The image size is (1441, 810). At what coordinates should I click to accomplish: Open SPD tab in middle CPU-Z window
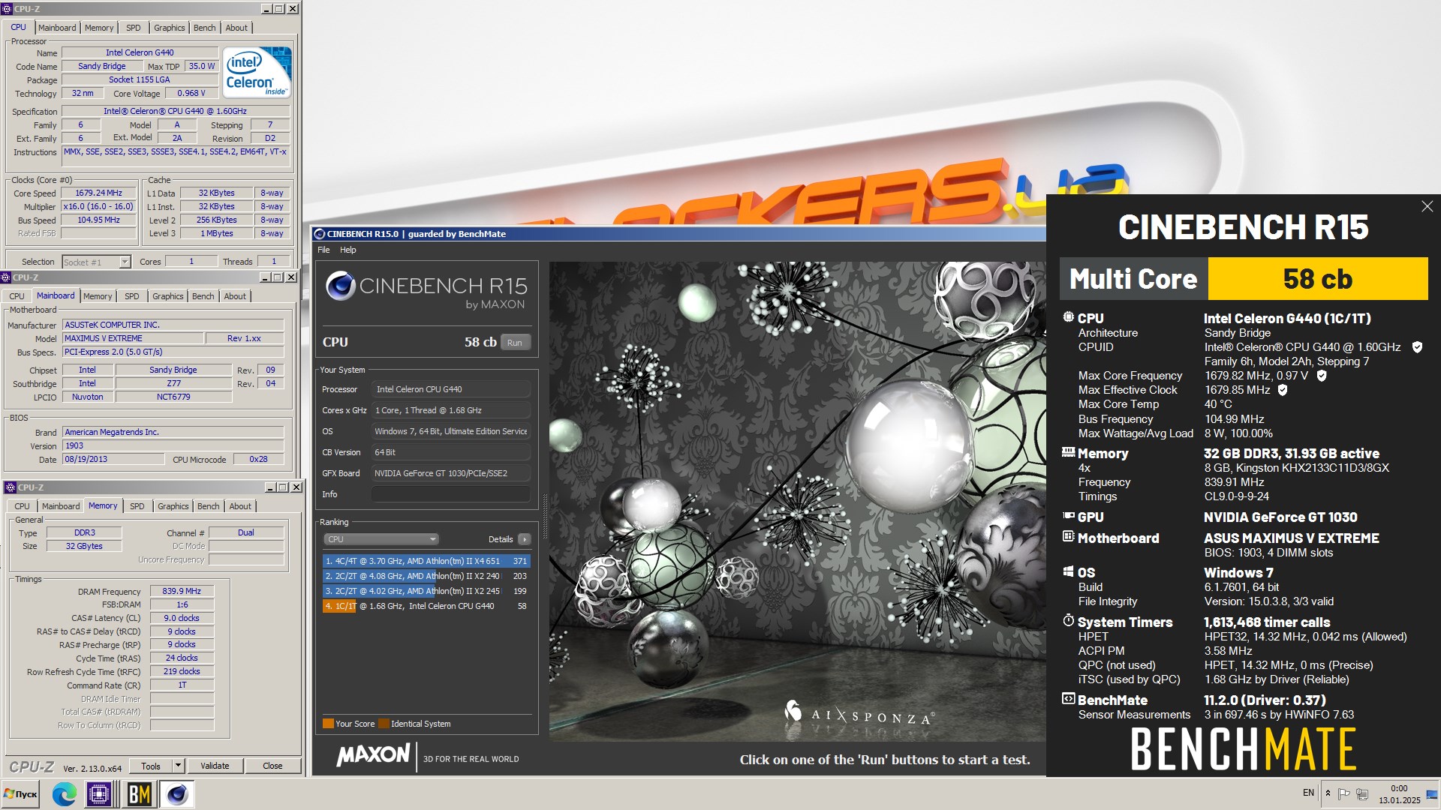pyautogui.click(x=132, y=296)
